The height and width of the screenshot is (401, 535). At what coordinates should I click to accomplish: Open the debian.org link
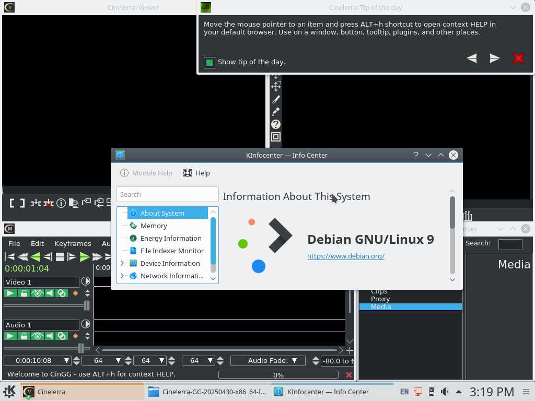345,256
